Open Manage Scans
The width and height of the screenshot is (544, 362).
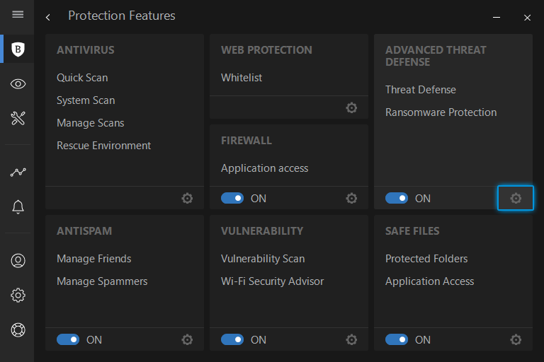click(90, 123)
